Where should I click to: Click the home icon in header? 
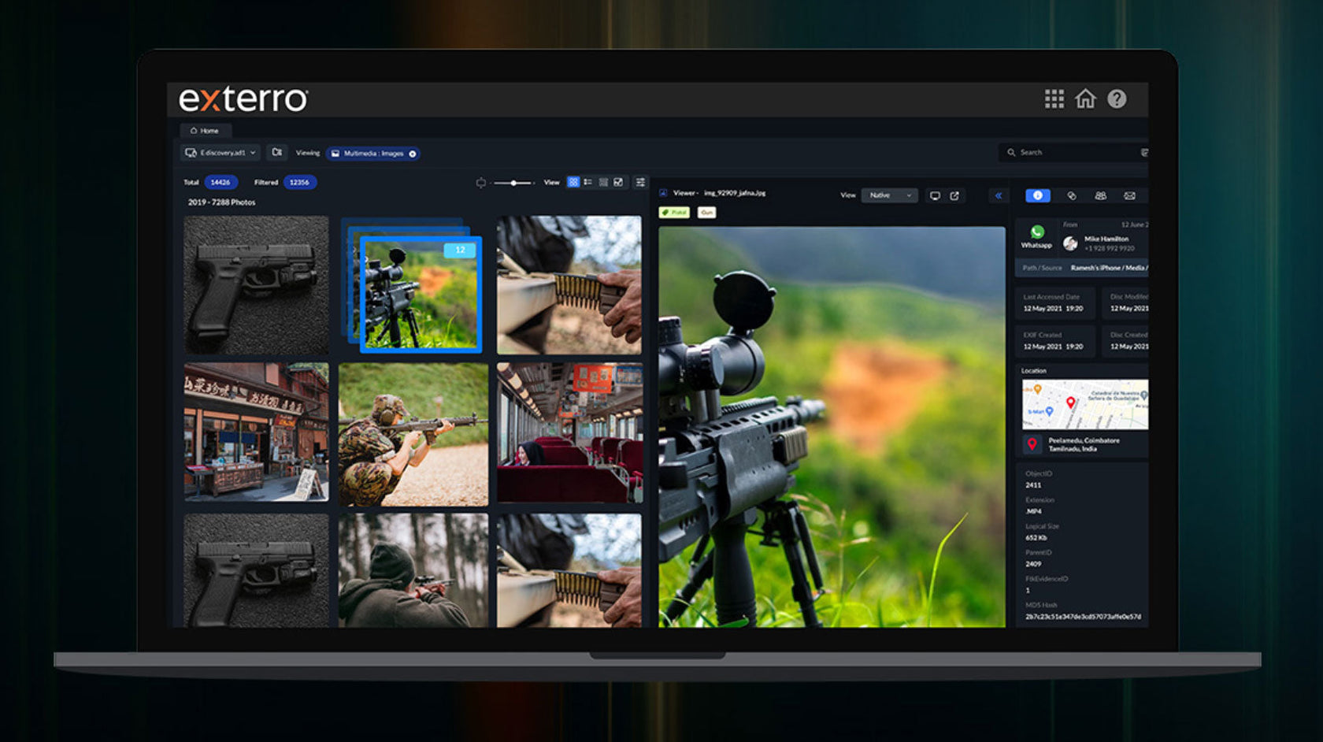click(x=1085, y=98)
